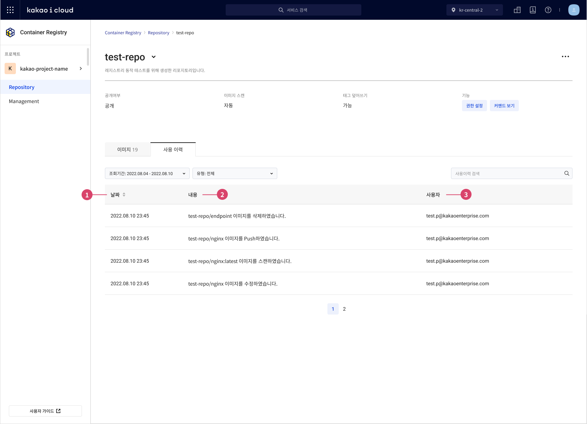Click the 공개 visibility value
The height and width of the screenshot is (424, 587).
[109, 106]
